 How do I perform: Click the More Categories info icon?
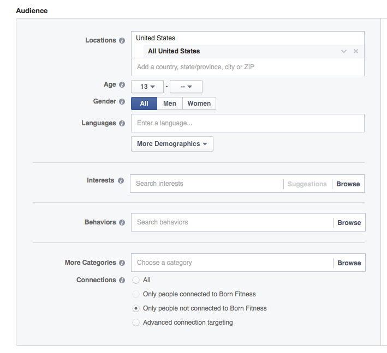pyautogui.click(x=122, y=263)
